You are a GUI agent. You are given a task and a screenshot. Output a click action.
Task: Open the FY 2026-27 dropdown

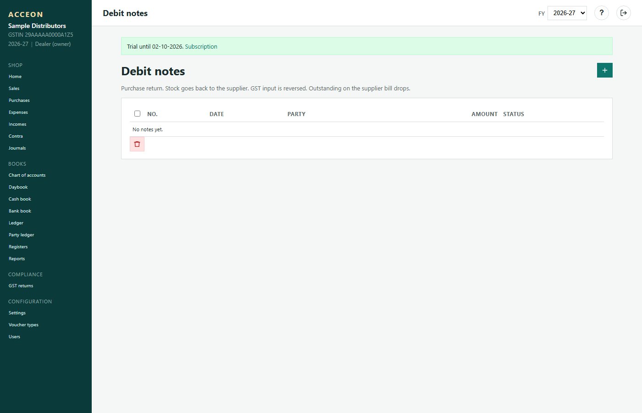coord(567,13)
